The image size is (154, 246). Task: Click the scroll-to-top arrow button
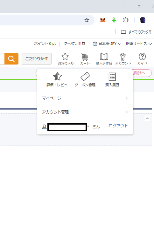147,118
